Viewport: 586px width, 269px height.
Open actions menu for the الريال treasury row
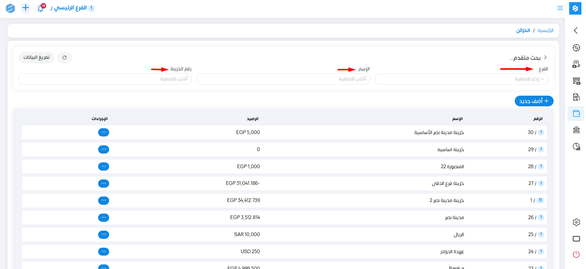click(x=104, y=235)
